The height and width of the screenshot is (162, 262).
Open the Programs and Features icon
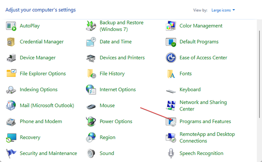point(171,122)
